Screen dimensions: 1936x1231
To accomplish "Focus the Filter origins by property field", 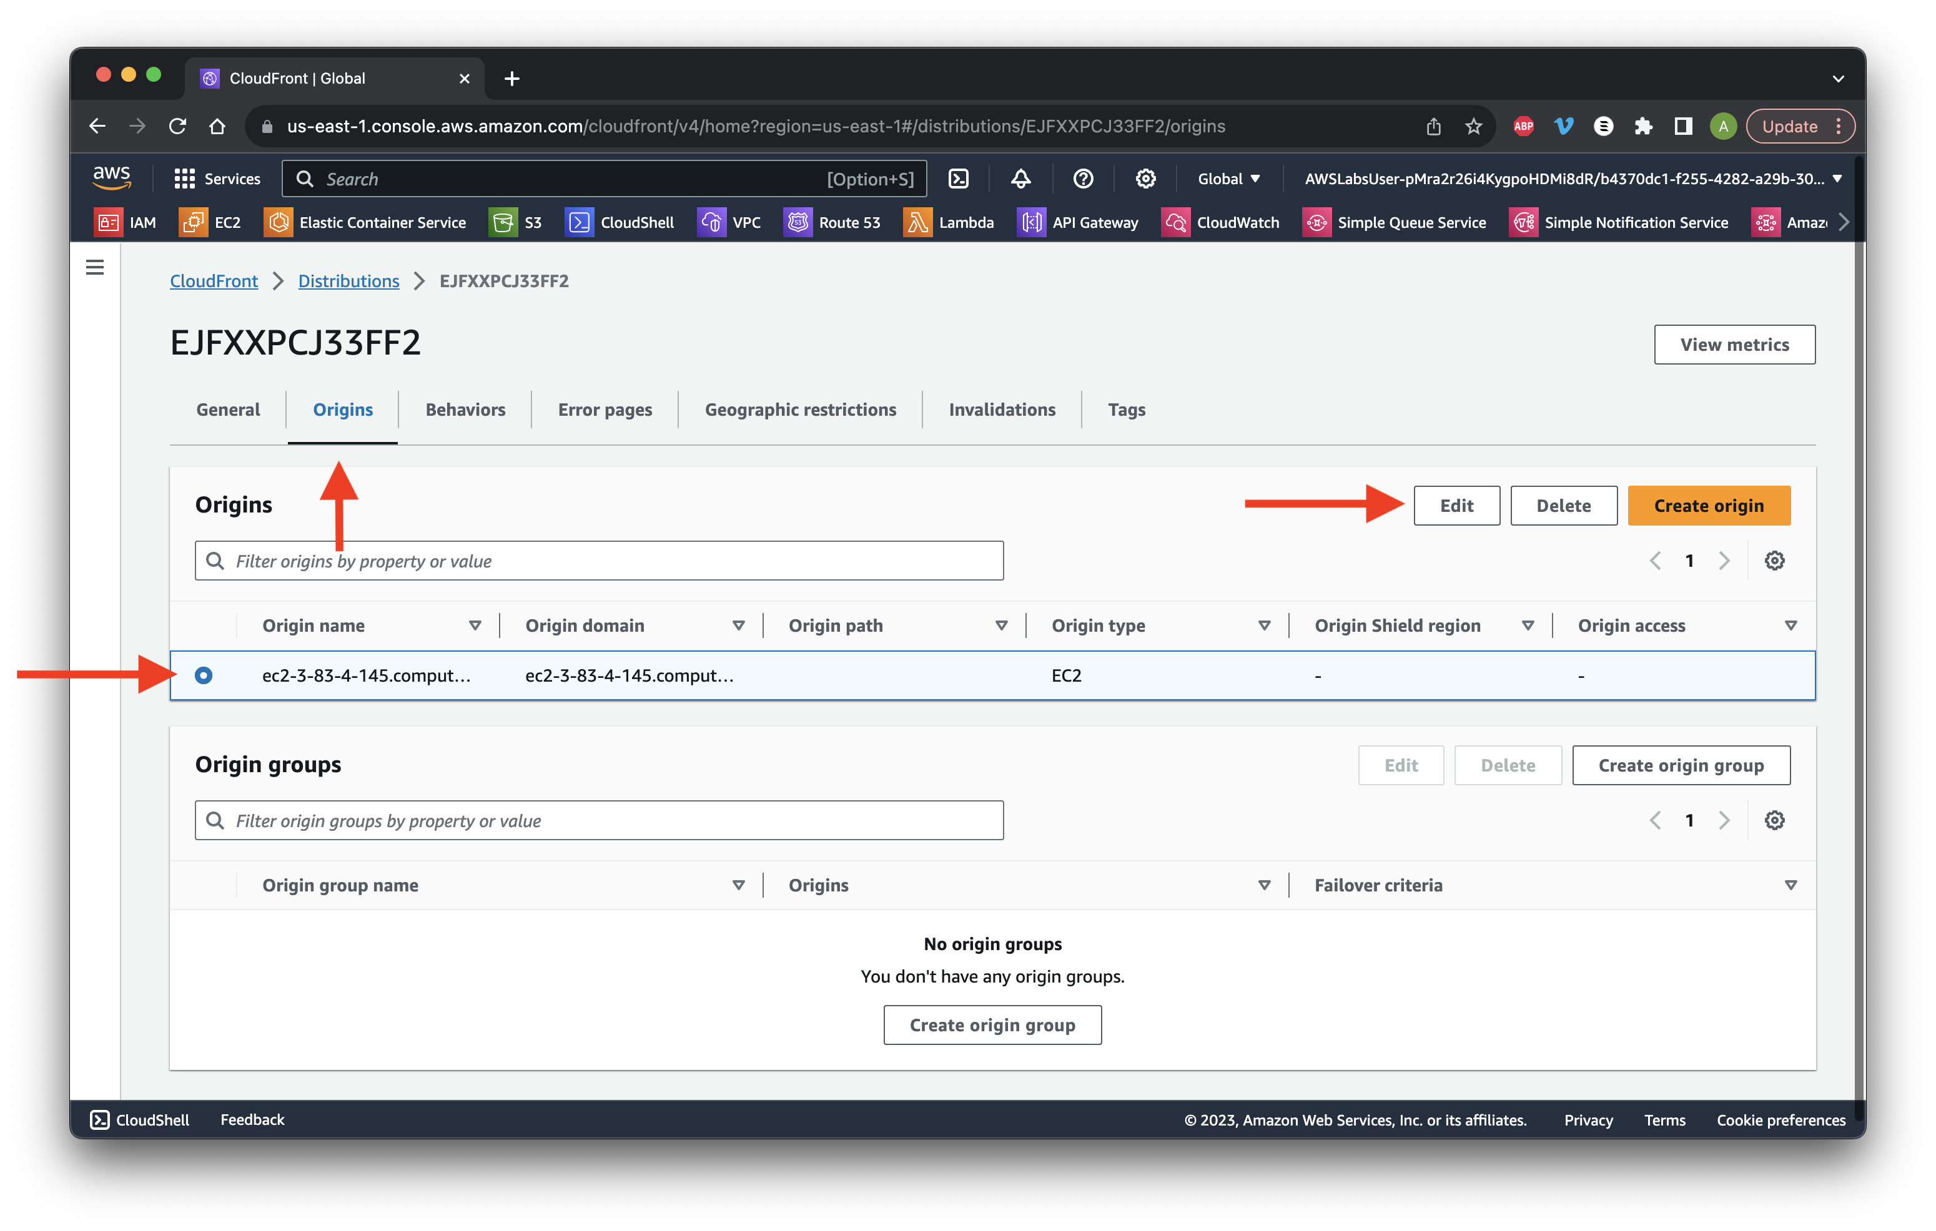I will [599, 561].
